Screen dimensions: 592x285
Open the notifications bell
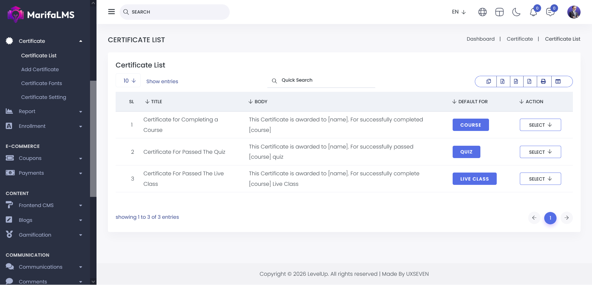click(533, 12)
